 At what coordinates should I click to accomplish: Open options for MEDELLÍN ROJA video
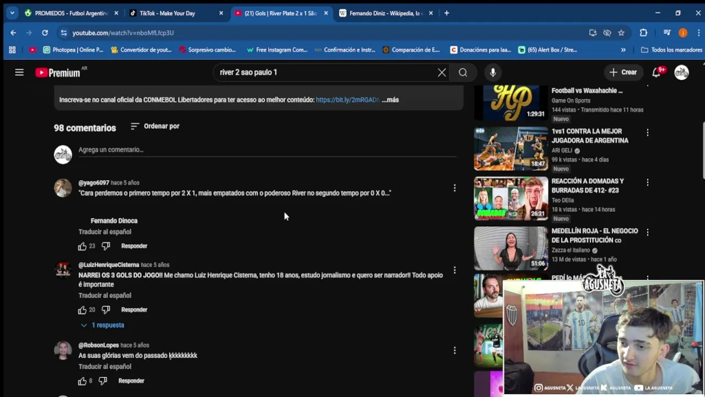648,232
